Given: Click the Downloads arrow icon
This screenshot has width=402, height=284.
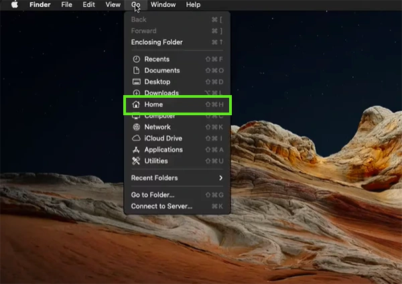Looking at the screenshot, I should 136,93.
